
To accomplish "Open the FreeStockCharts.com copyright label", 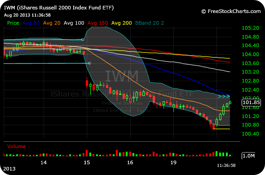I will (231, 11).
